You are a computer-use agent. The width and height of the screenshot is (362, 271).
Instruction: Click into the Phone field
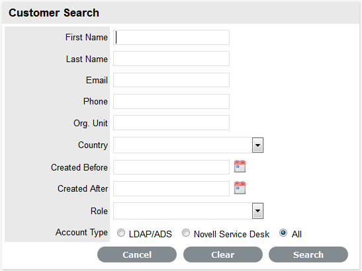[171, 102]
